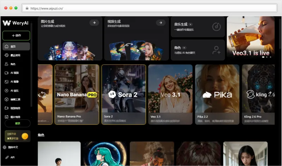Open AI 音乐 music icon in sidebar
Screen dimensions: 282x166
tap(6, 91)
